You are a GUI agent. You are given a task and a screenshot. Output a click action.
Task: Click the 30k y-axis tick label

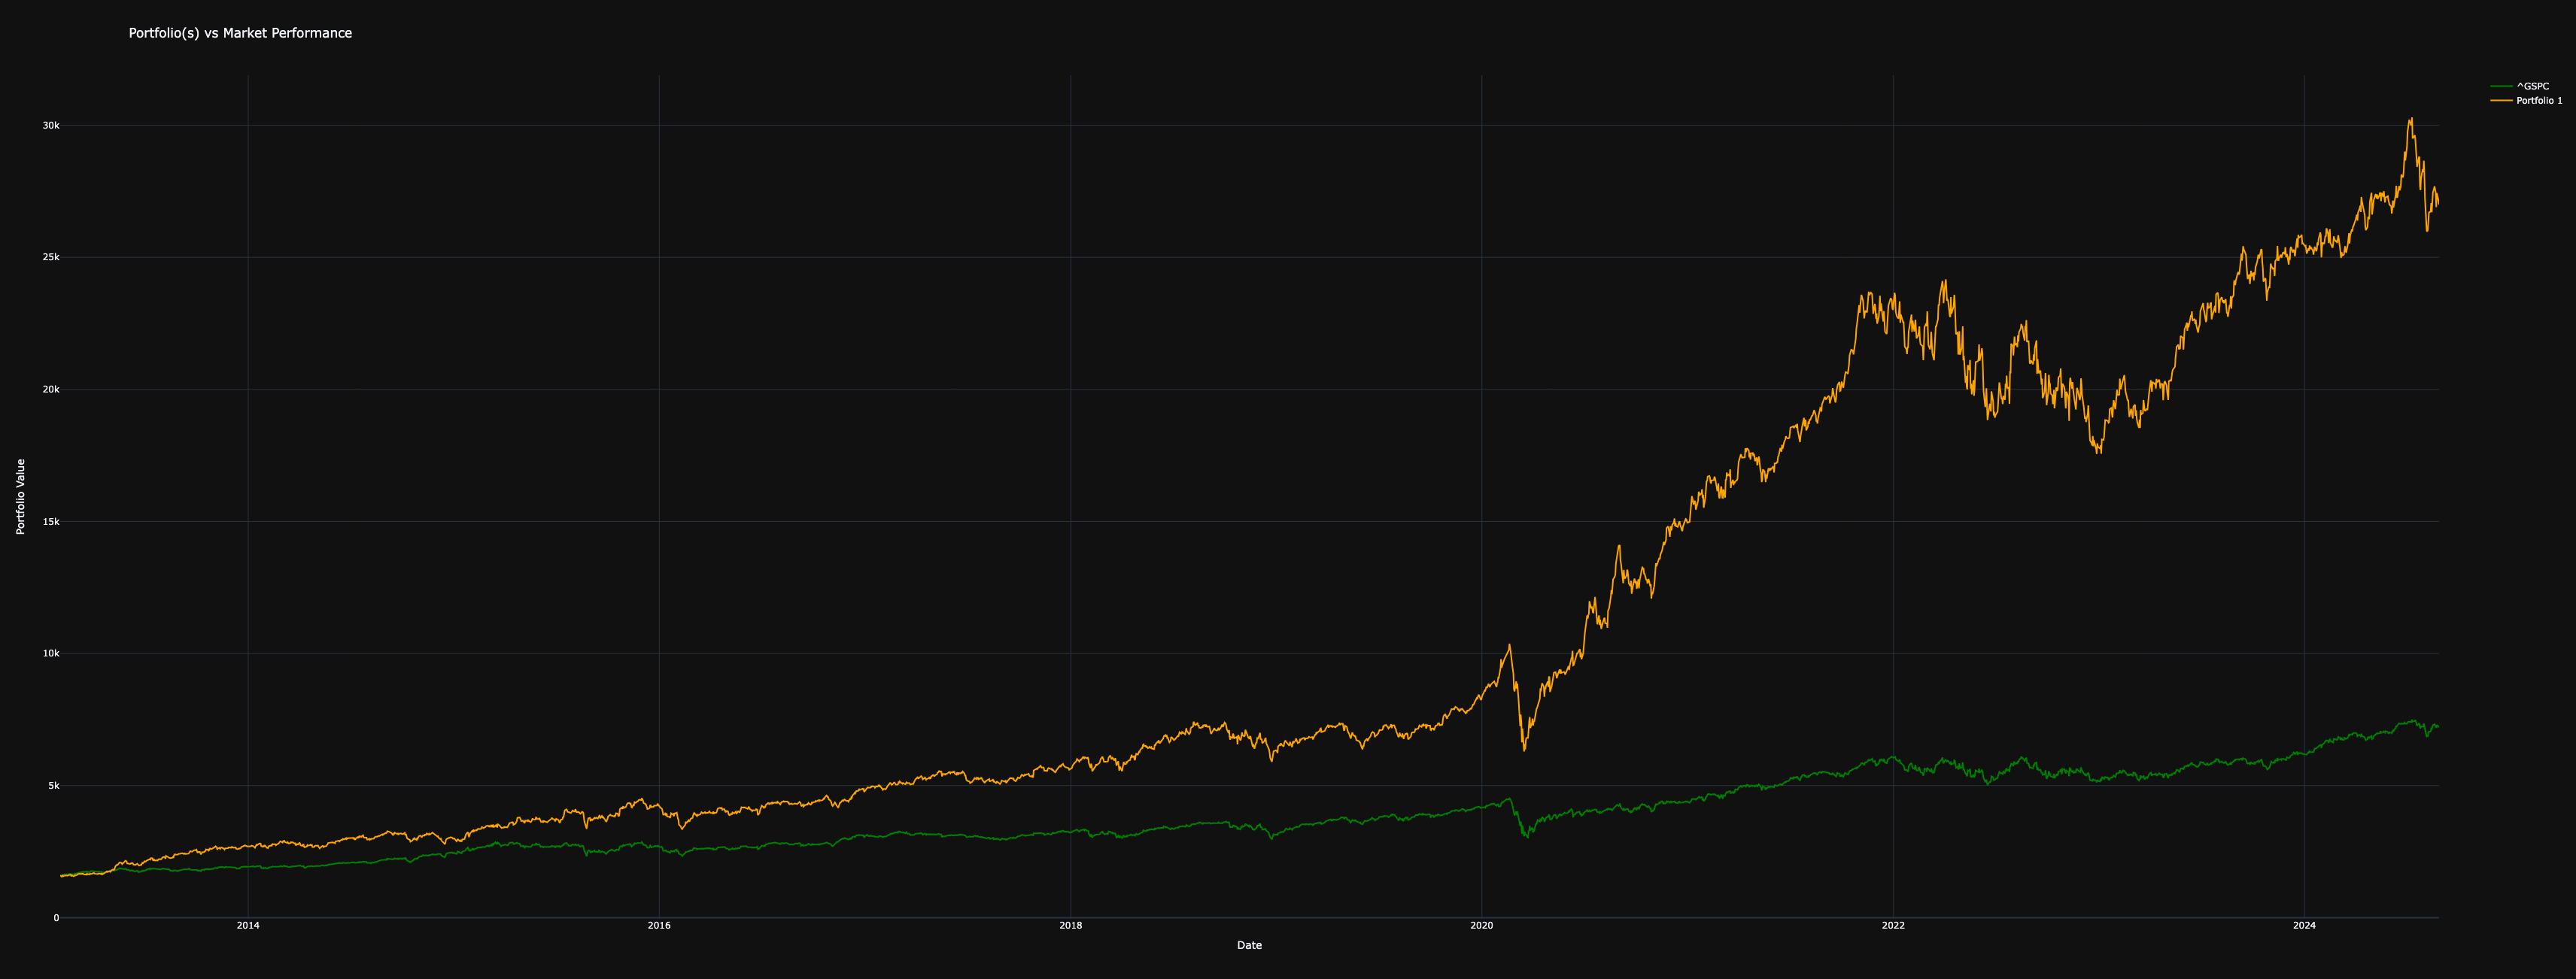click(x=51, y=126)
